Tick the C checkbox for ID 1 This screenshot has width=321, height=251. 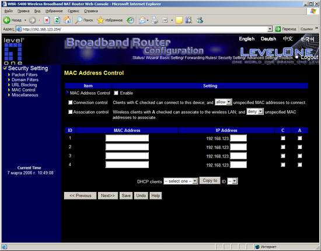(x=283, y=138)
